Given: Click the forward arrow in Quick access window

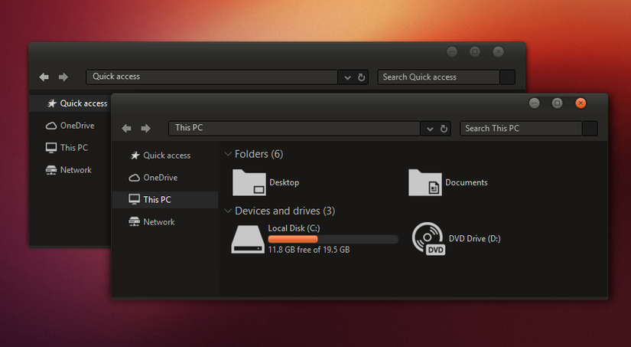Looking at the screenshot, I should coord(63,77).
